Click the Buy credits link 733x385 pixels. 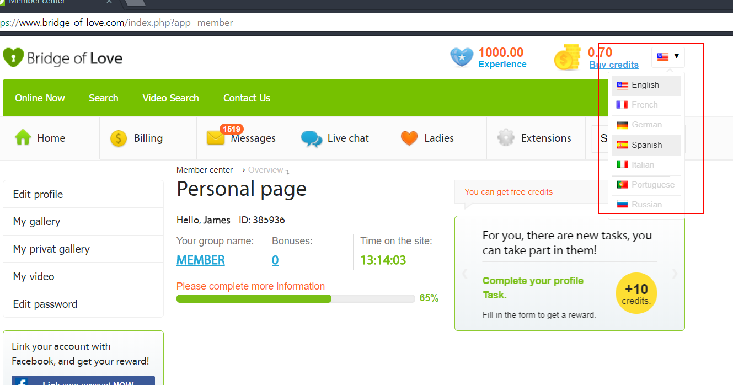[614, 65]
